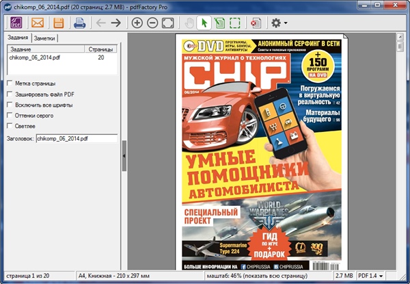Print the document using printer icon
The height and width of the screenshot is (284, 410).
point(79,23)
